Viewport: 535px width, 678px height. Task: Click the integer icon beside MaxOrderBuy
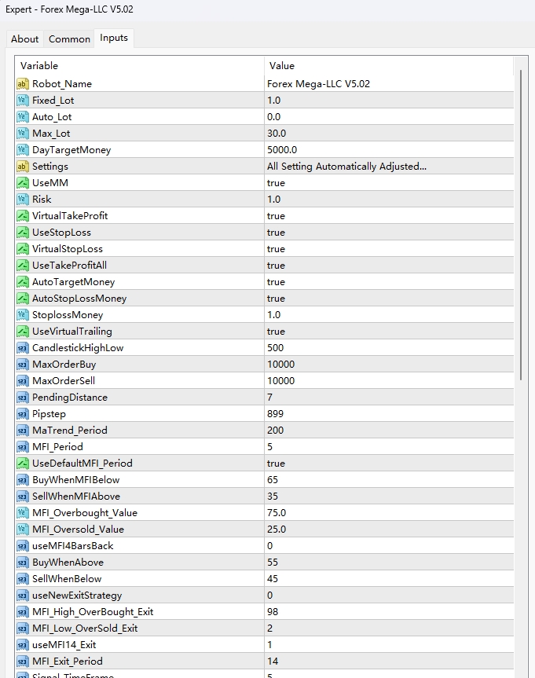pyautogui.click(x=23, y=364)
